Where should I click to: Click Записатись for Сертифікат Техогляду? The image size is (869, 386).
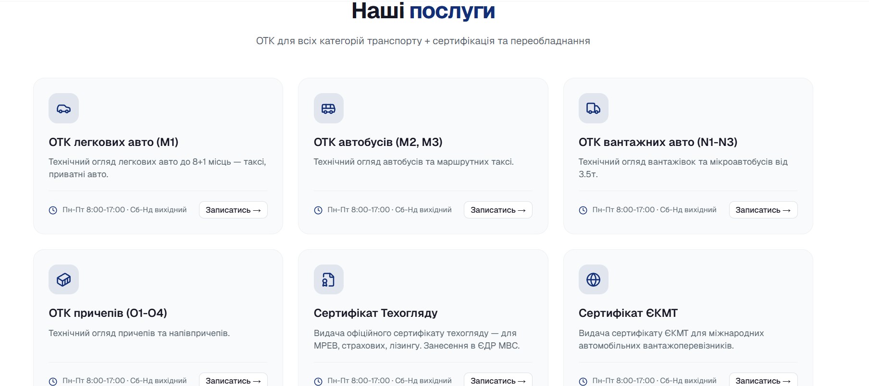(x=498, y=380)
